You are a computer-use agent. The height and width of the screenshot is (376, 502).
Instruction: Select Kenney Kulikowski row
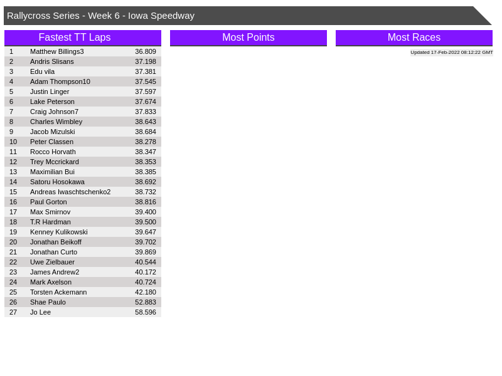point(59,232)
